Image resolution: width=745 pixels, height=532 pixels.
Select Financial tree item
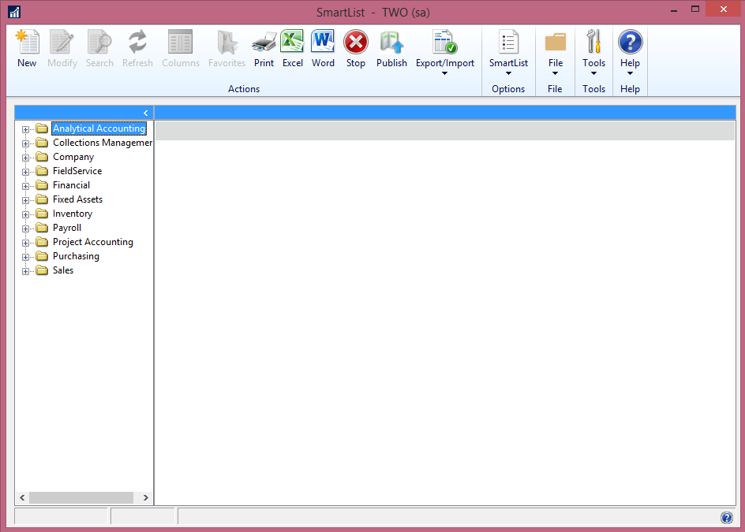click(x=71, y=185)
